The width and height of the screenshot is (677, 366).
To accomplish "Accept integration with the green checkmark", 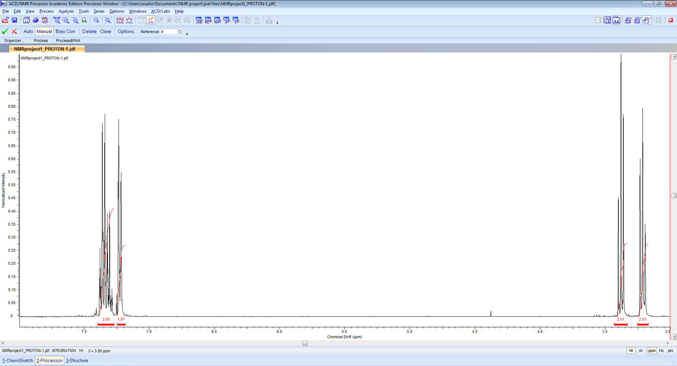I will click(x=5, y=32).
